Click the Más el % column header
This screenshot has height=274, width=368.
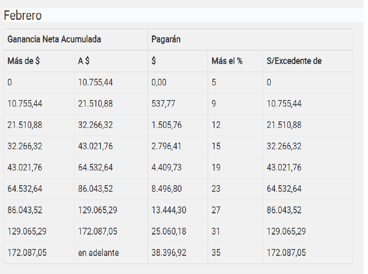(227, 61)
